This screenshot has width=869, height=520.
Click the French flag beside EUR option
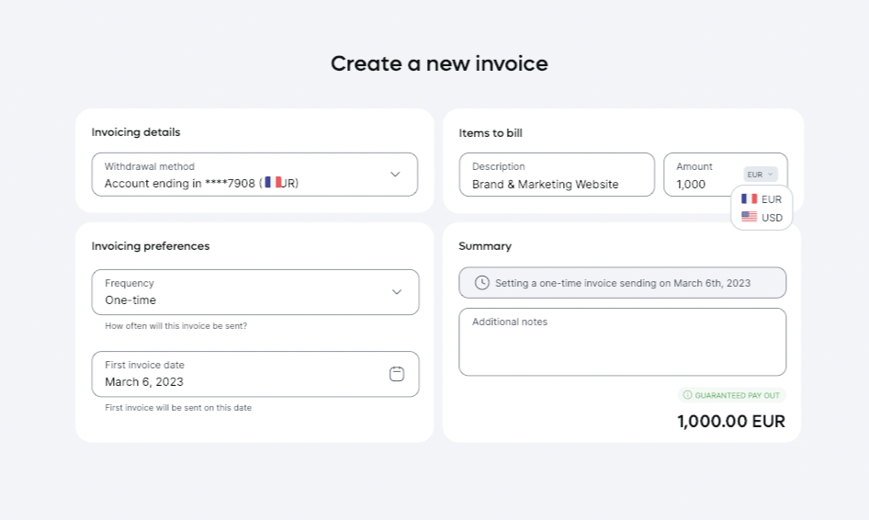click(x=750, y=199)
